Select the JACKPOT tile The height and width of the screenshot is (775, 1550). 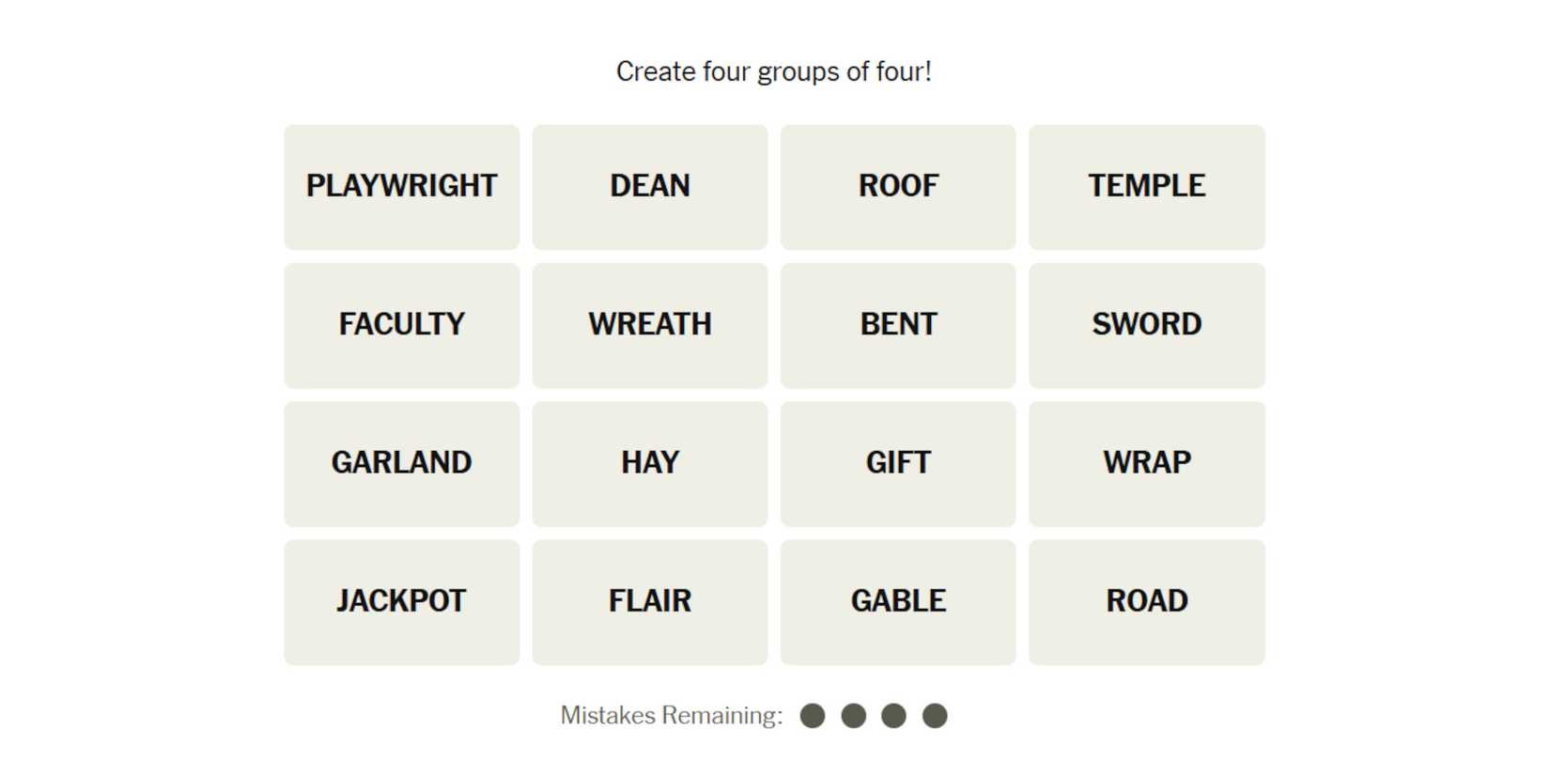[401, 602]
